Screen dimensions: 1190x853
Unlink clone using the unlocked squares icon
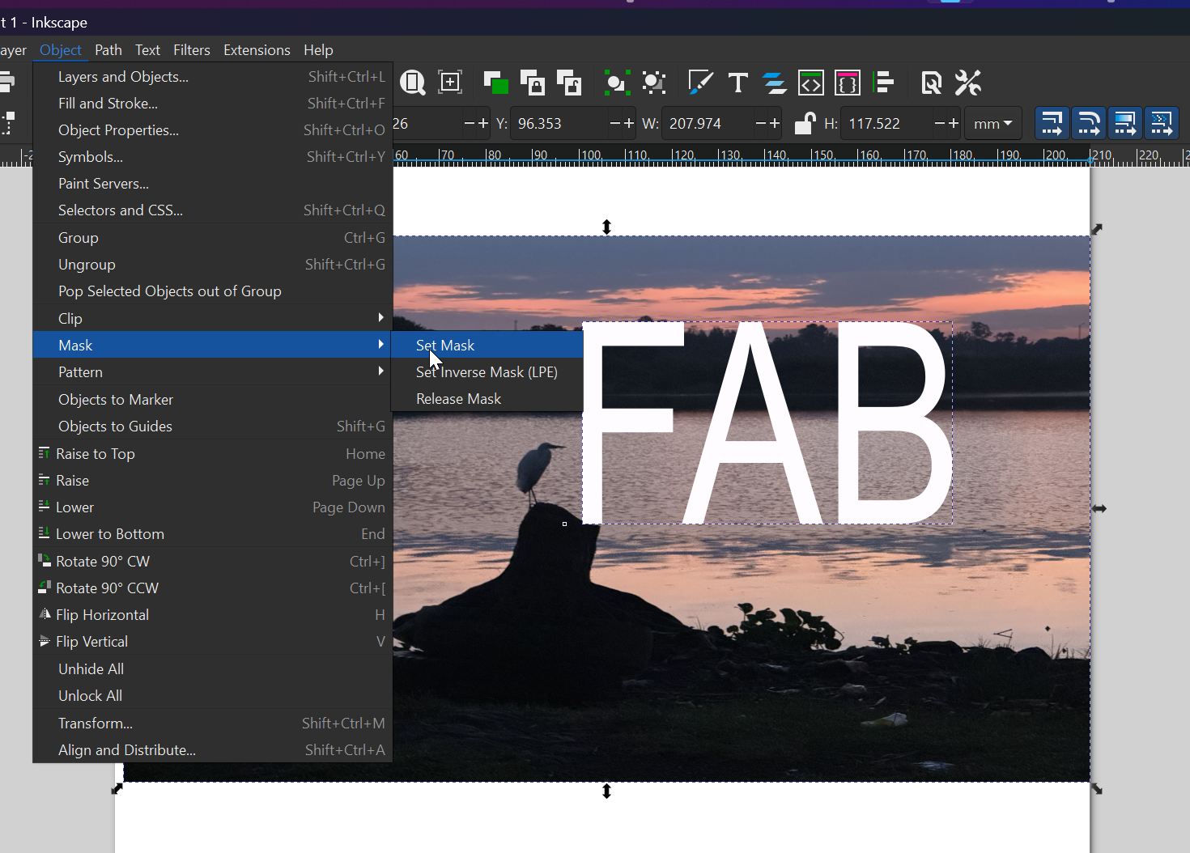tap(570, 83)
